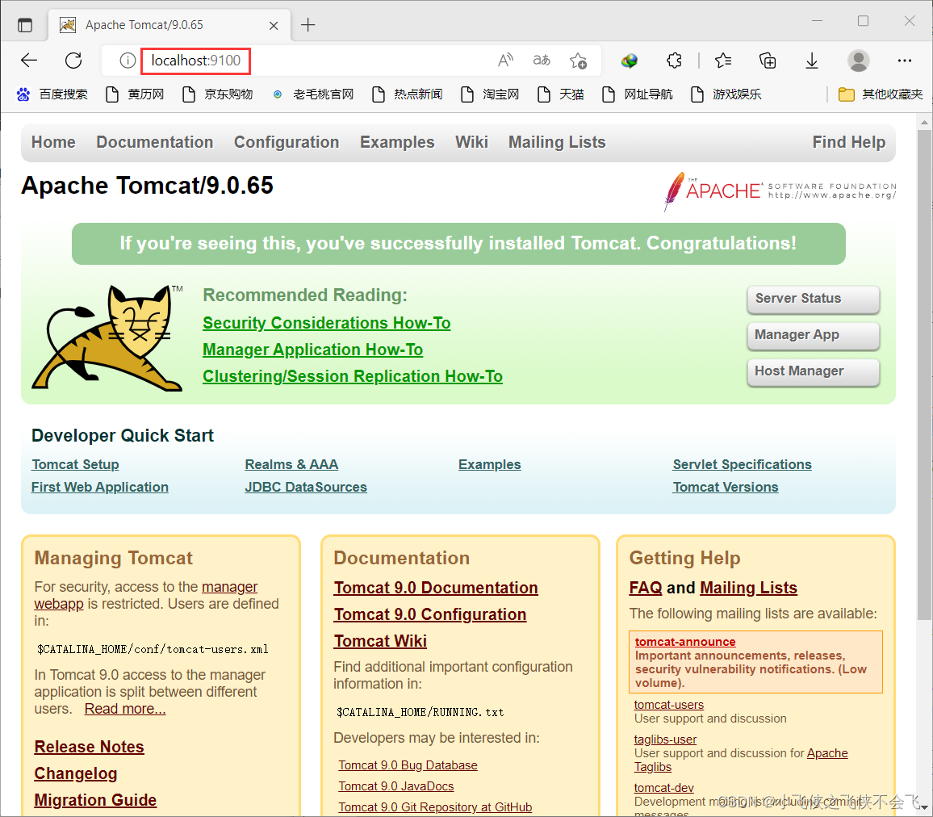Open 百度搜索 bookmark
The image size is (933, 817).
point(52,94)
